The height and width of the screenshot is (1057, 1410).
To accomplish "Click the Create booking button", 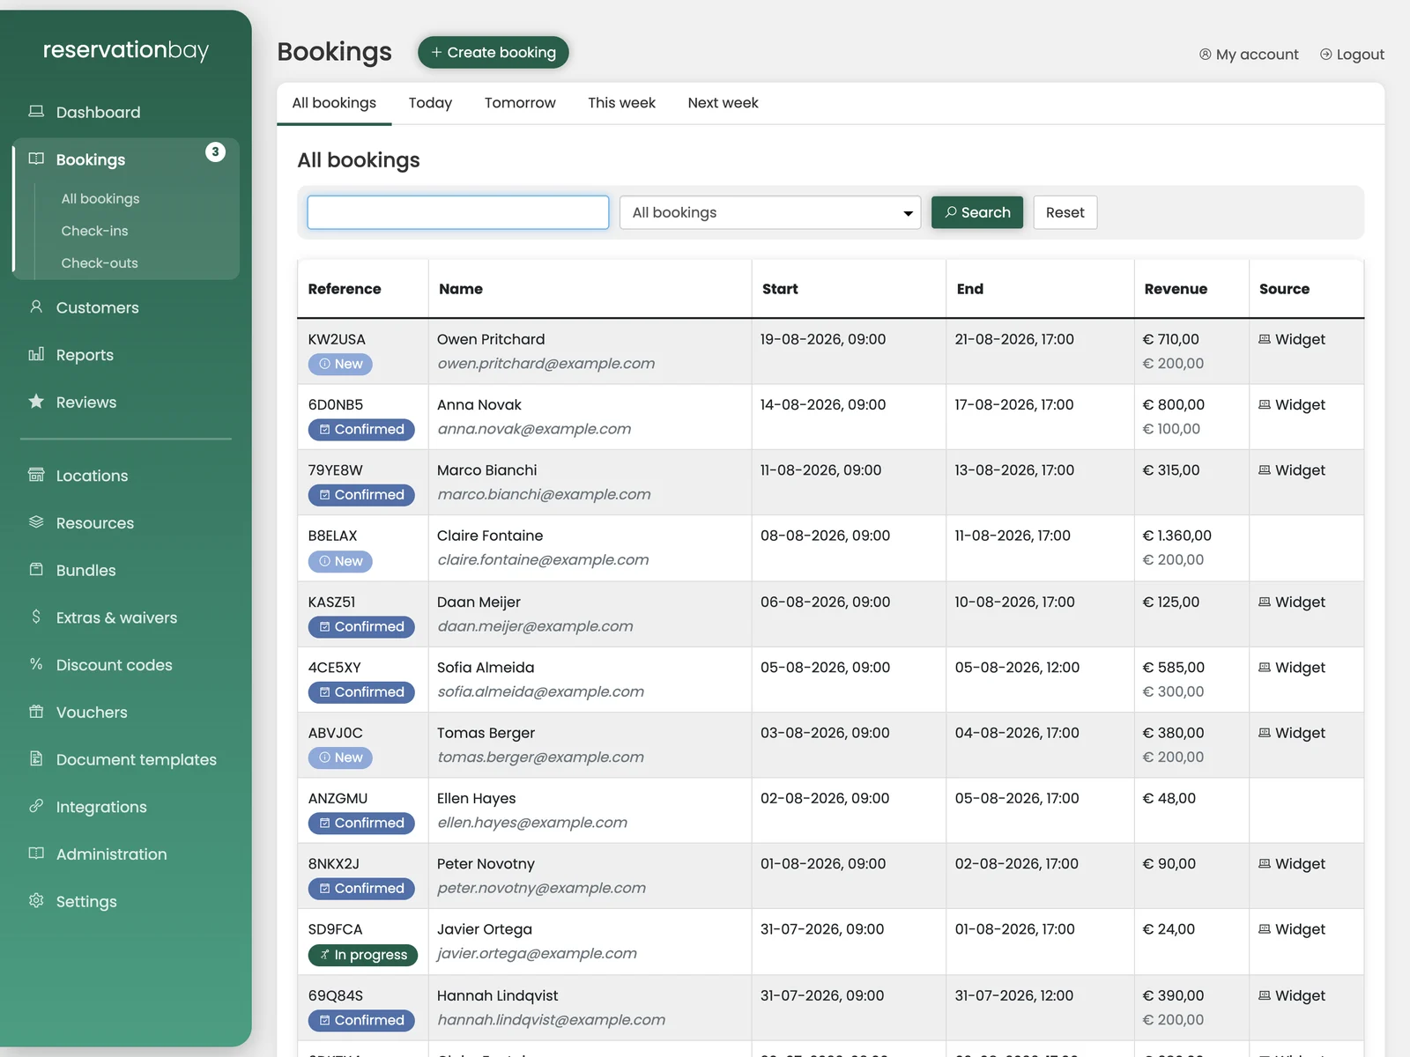I will point(493,52).
